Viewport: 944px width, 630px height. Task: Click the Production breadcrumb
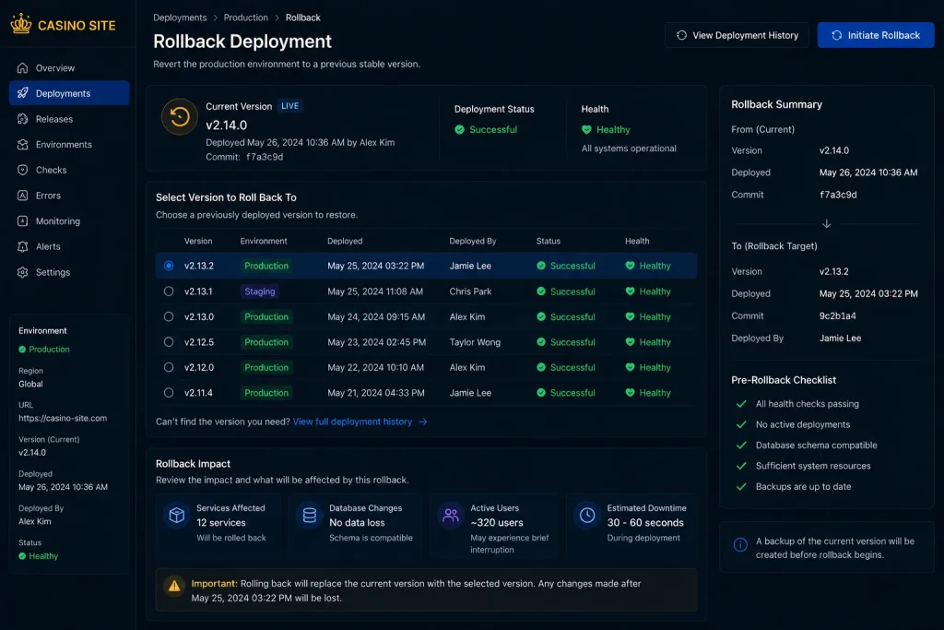coord(245,18)
